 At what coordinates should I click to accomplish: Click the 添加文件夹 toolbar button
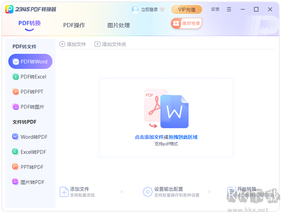pos(111,44)
